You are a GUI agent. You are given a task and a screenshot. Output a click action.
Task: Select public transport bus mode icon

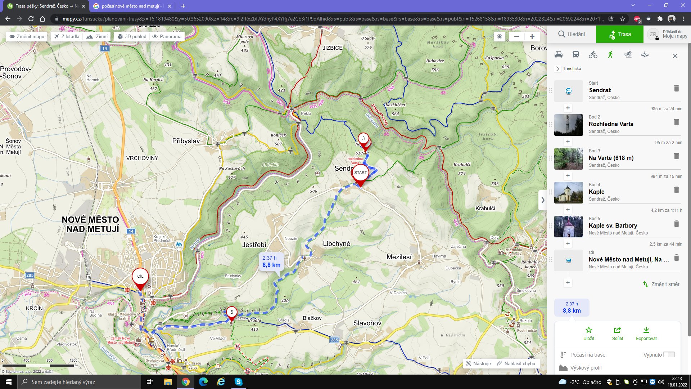pos(575,55)
